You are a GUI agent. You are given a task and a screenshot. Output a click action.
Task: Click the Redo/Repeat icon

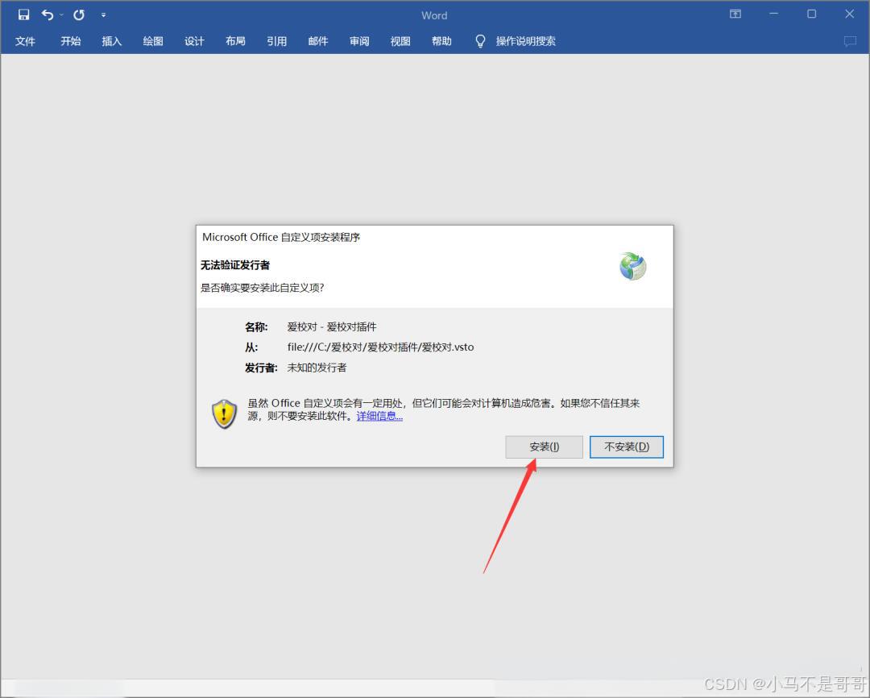pyautogui.click(x=79, y=15)
